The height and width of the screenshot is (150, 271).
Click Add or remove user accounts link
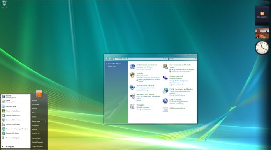pos(180,72)
